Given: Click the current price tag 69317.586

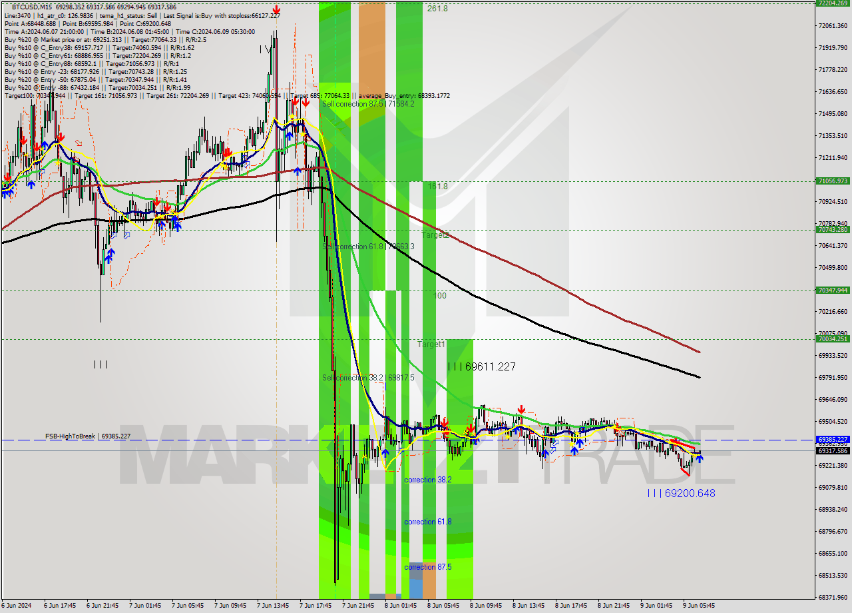Looking at the screenshot, I should [832, 451].
